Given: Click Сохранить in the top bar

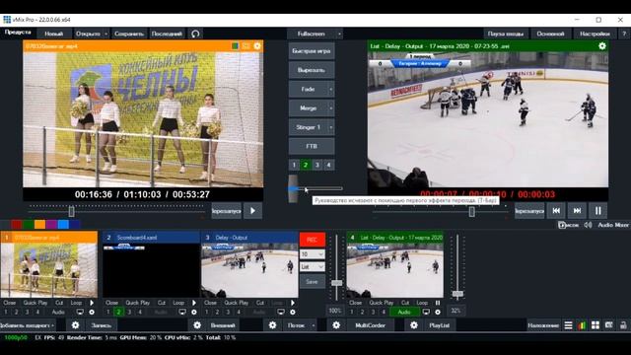Looking at the screenshot, I should 129,34.
